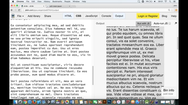188x105 pixels.
Task: Click the volume icon in menu bar
Action: point(155,1)
